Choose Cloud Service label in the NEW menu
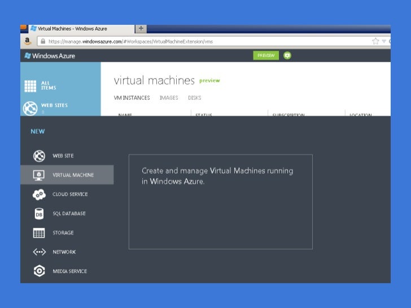411x308 pixels. point(70,194)
